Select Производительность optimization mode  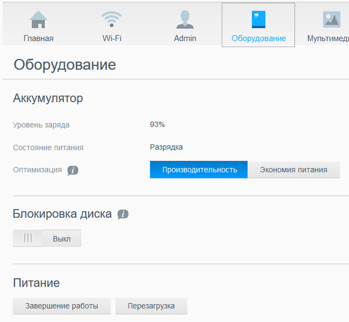(x=199, y=170)
